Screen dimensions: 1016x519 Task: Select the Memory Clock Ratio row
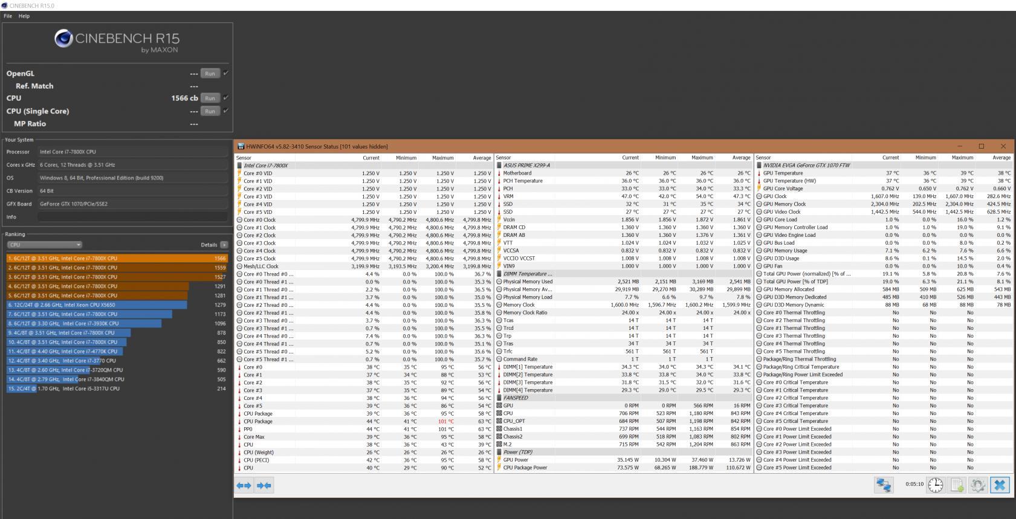click(x=624, y=313)
